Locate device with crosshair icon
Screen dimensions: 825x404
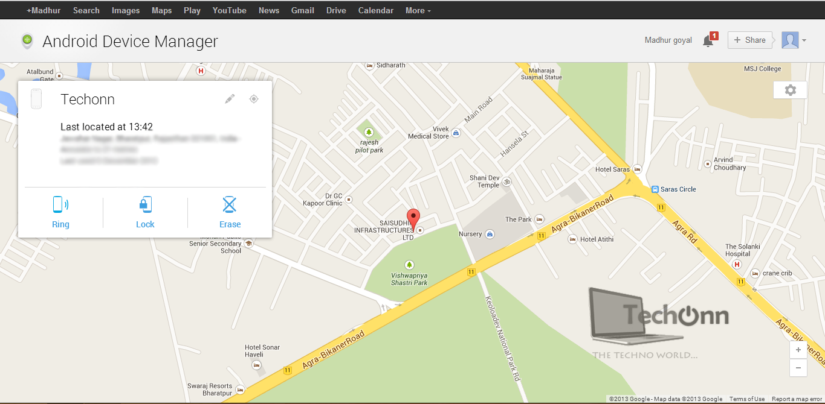point(254,99)
